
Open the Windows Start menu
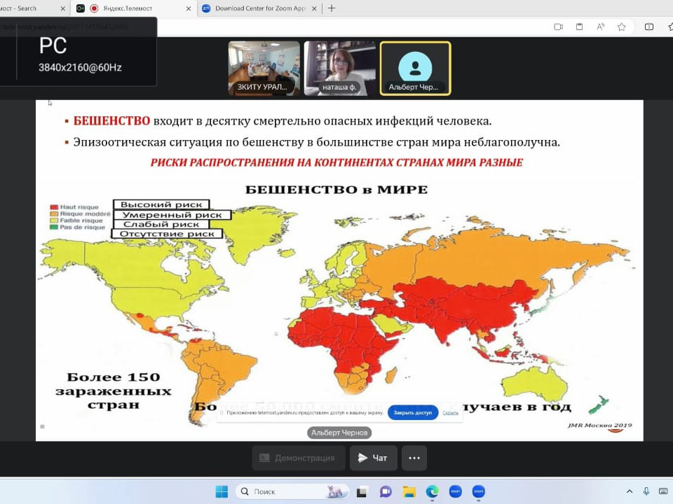click(x=222, y=491)
